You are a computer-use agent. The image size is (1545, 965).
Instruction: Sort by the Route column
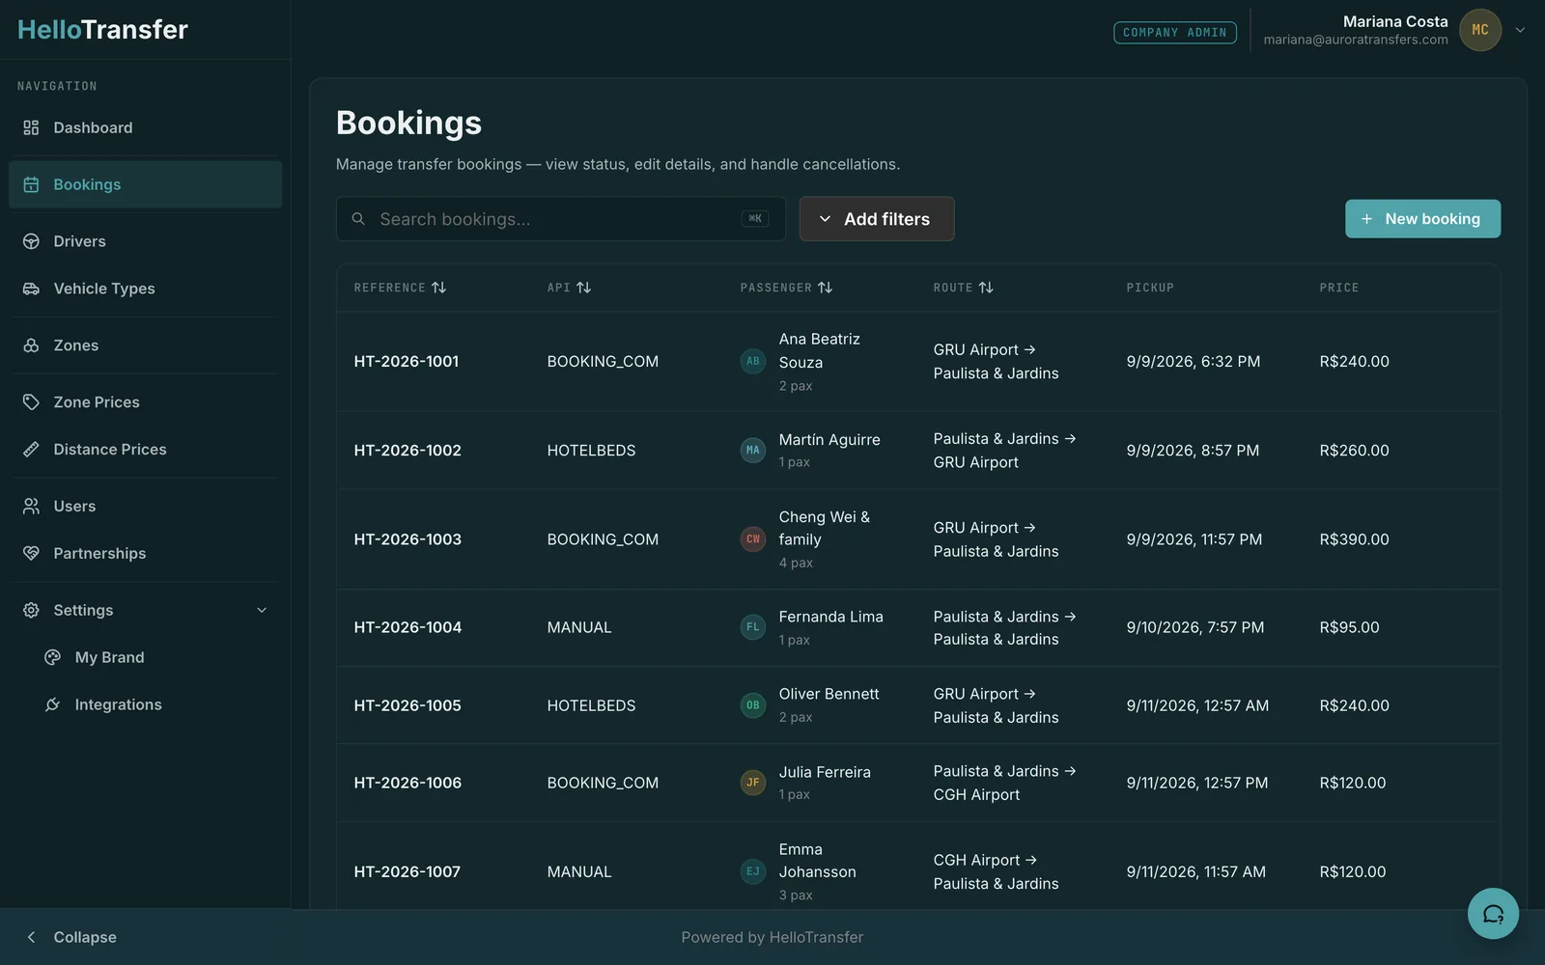pyautogui.click(x=963, y=288)
